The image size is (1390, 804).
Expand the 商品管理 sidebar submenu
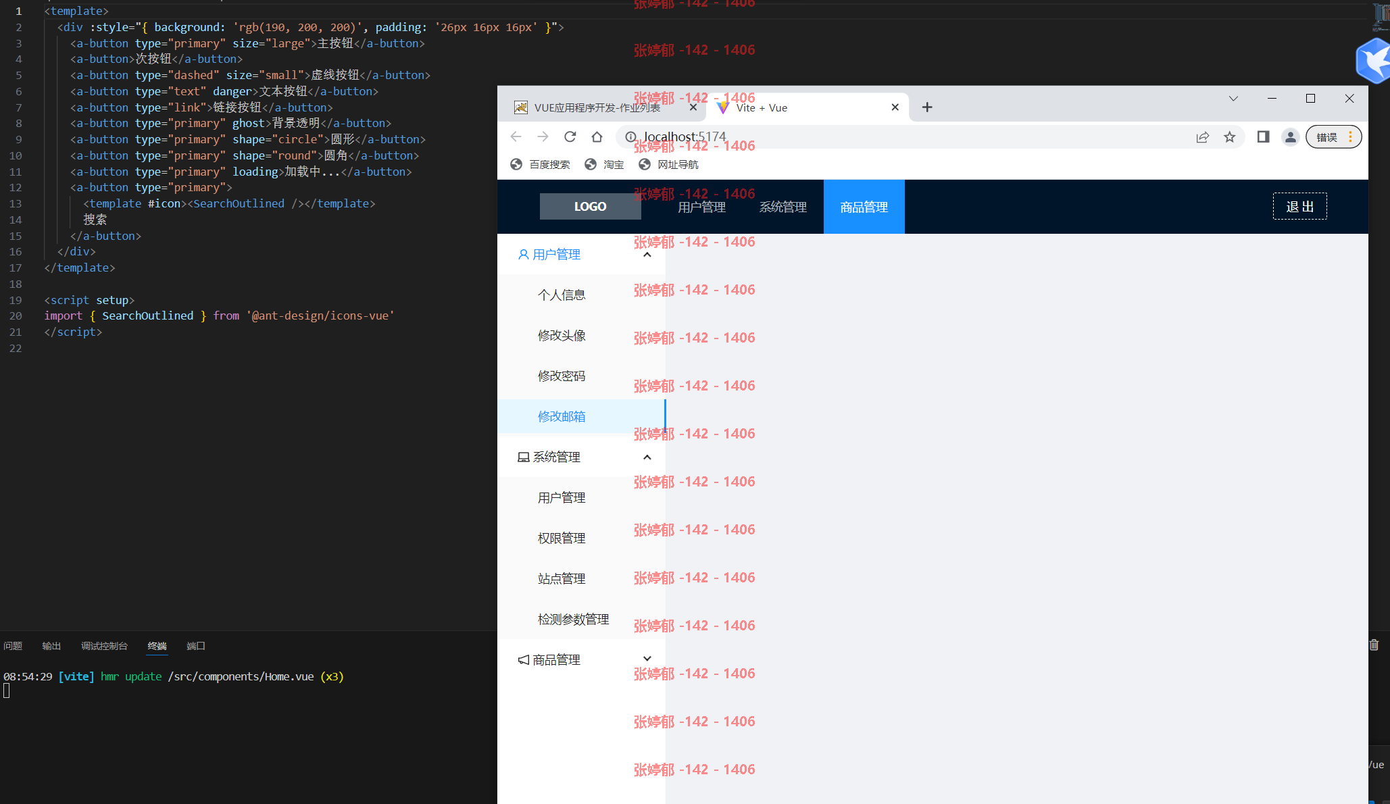(647, 659)
